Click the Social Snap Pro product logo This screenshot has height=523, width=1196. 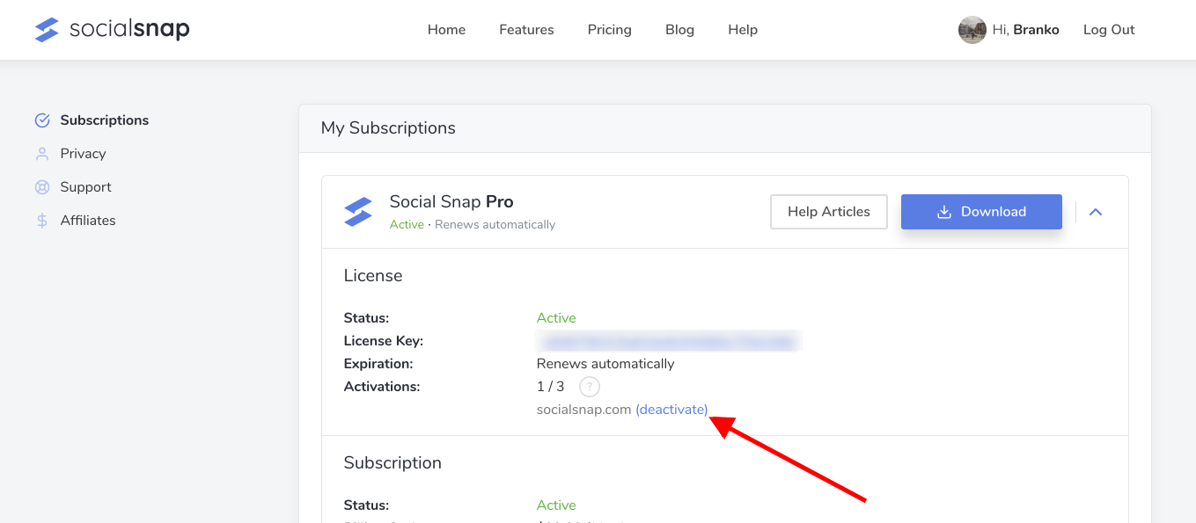pos(358,211)
